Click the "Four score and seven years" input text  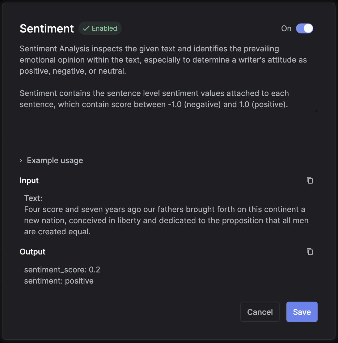(164, 220)
